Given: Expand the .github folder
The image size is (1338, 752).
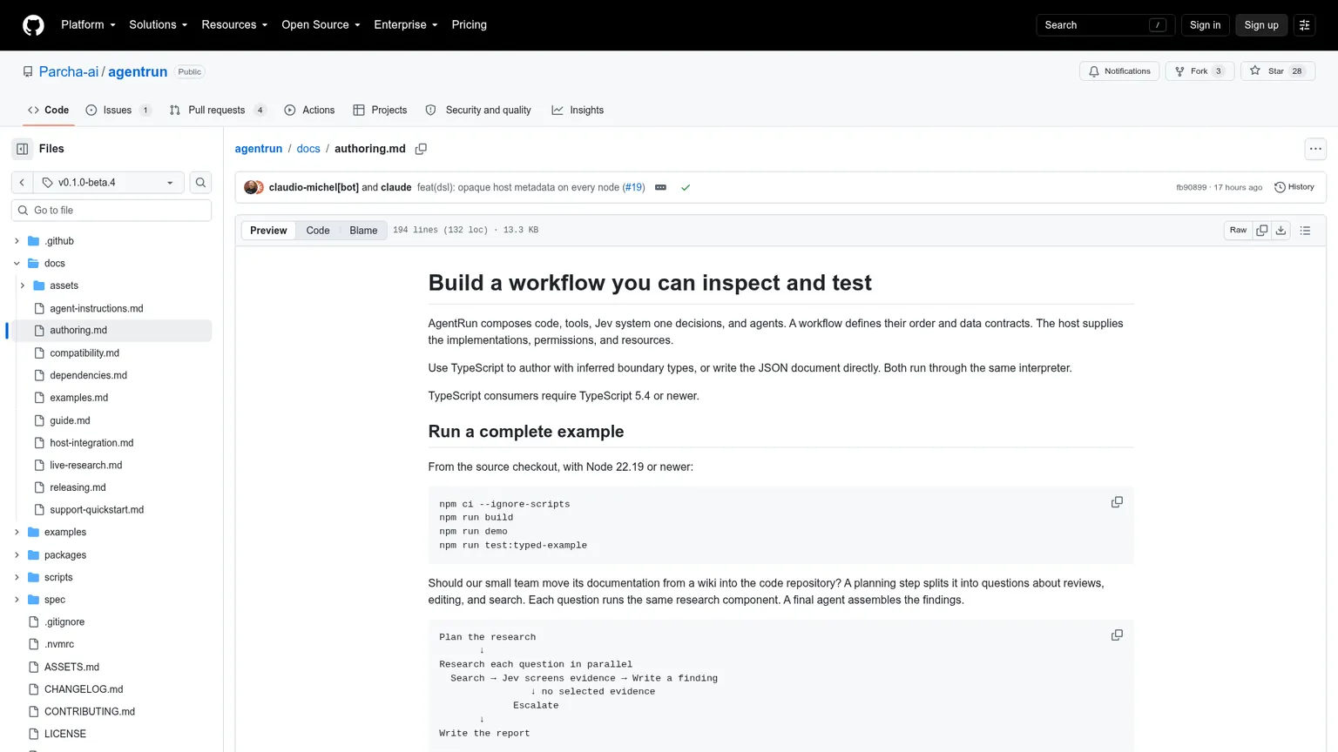Looking at the screenshot, I should point(17,241).
